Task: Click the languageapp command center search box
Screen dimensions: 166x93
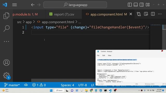Action: [x=75, y=5]
